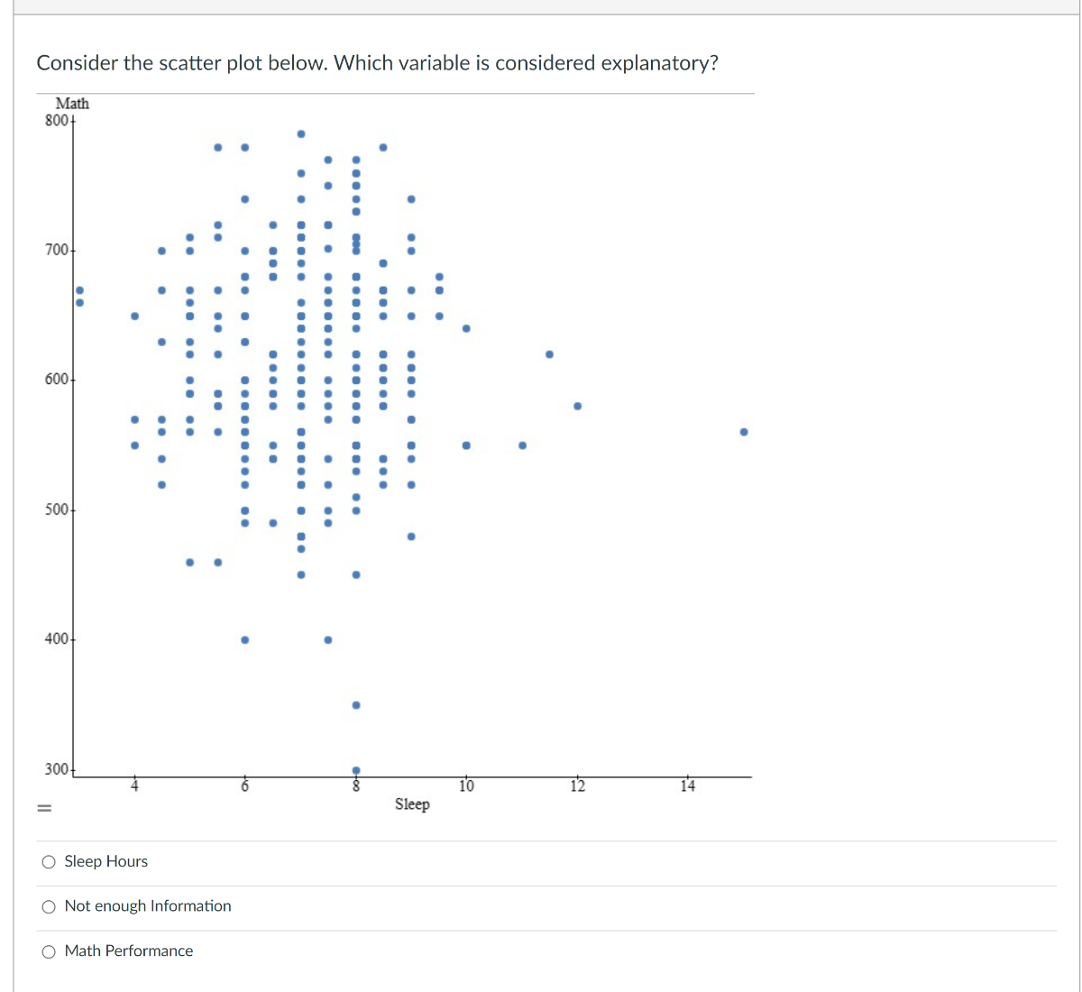The width and height of the screenshot is (1082, 992).
Task: Click the 800 tick label on Math axis
Action: tap(56, 118)
